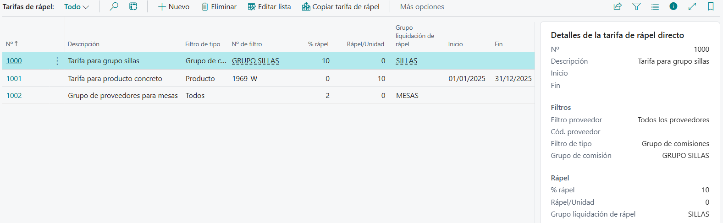This screenshot has width=723, height=223.
Task: Open the analysis view icon next to search
Action: point(133,6)
